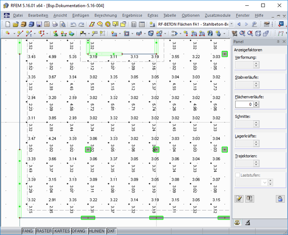Open the Berechnung menu
Image resolution: width=288 pixels, height=235 pixels.
coord(106,16)
